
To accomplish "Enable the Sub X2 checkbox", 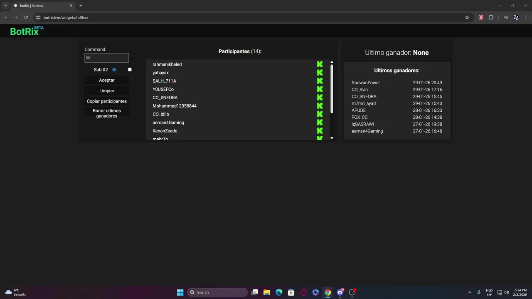I will tap(130, 70).
